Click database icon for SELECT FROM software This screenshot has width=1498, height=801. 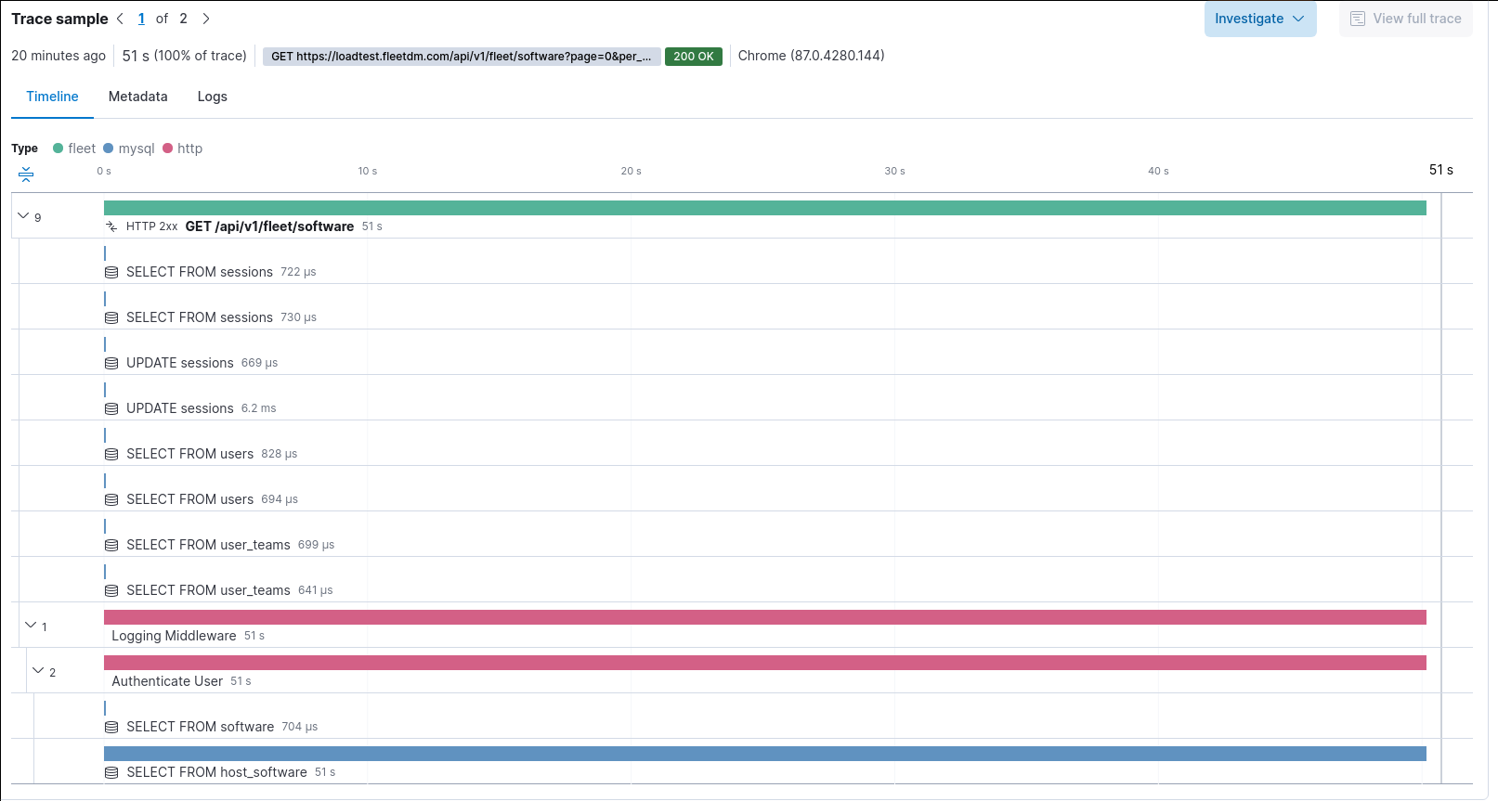111,728
